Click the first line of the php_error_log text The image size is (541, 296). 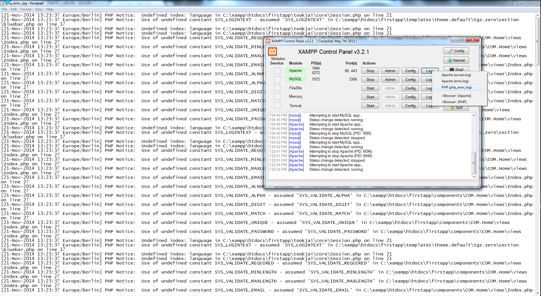click(x=196, y=15)
